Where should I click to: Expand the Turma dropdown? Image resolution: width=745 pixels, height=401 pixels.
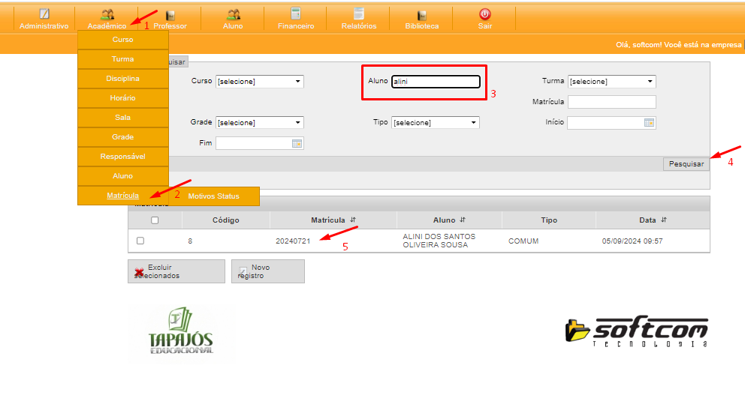pyautogui.click(x=650, y=82)
